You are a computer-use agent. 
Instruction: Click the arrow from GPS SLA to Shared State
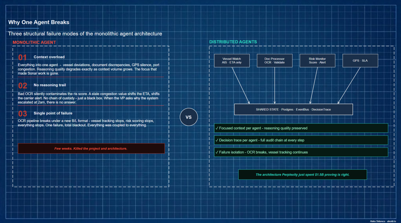(349, 85)
